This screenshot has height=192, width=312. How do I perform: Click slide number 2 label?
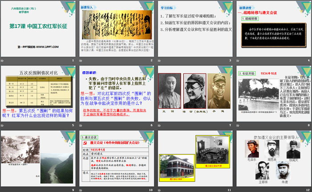(152, 61)
